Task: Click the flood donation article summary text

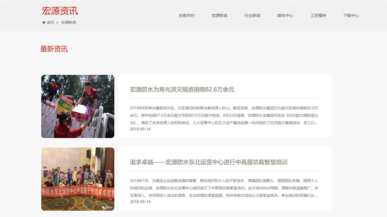Action: 225,116
